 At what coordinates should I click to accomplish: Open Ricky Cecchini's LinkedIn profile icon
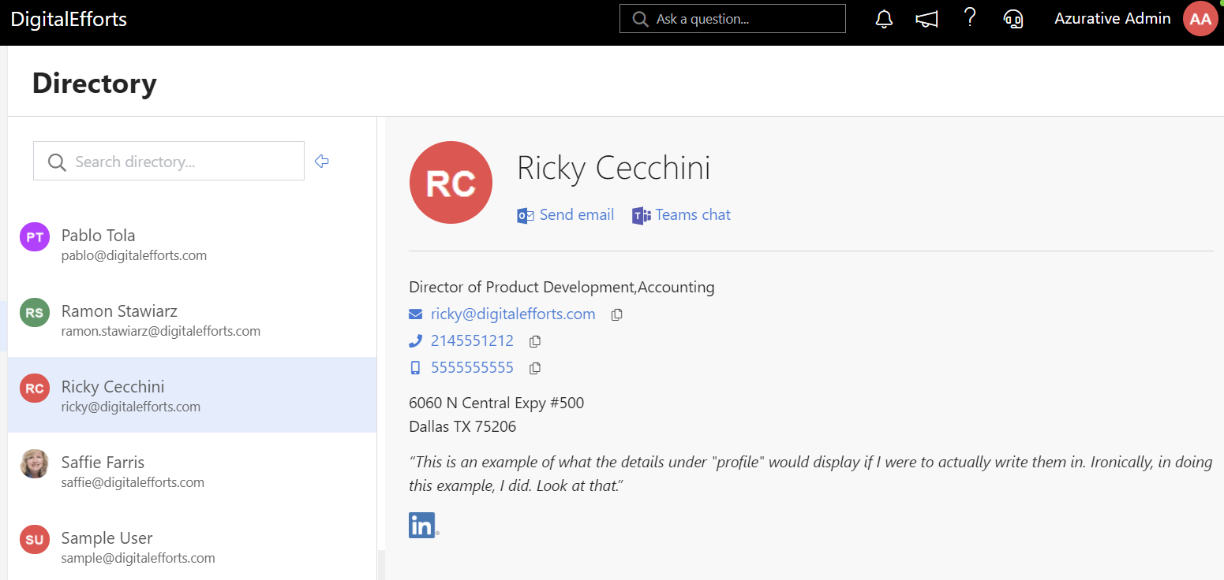coord(423,525)
